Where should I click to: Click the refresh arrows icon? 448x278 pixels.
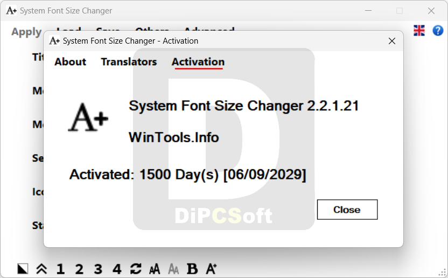pos(136,269)
